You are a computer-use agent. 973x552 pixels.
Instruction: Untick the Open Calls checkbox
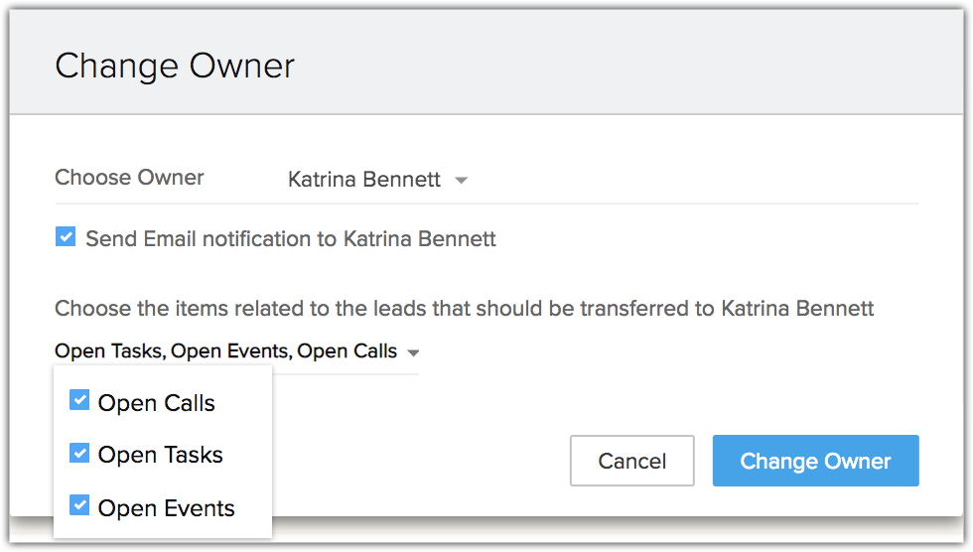coord(79,401)
